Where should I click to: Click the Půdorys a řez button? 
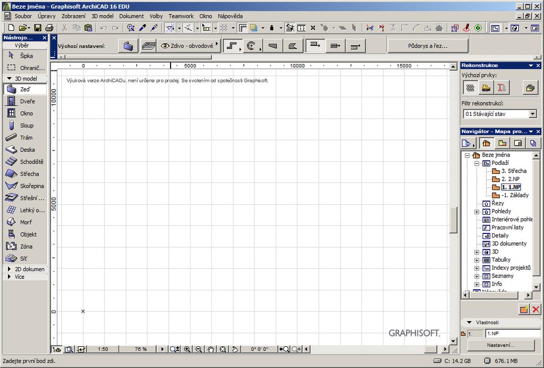tap(428, 46)
